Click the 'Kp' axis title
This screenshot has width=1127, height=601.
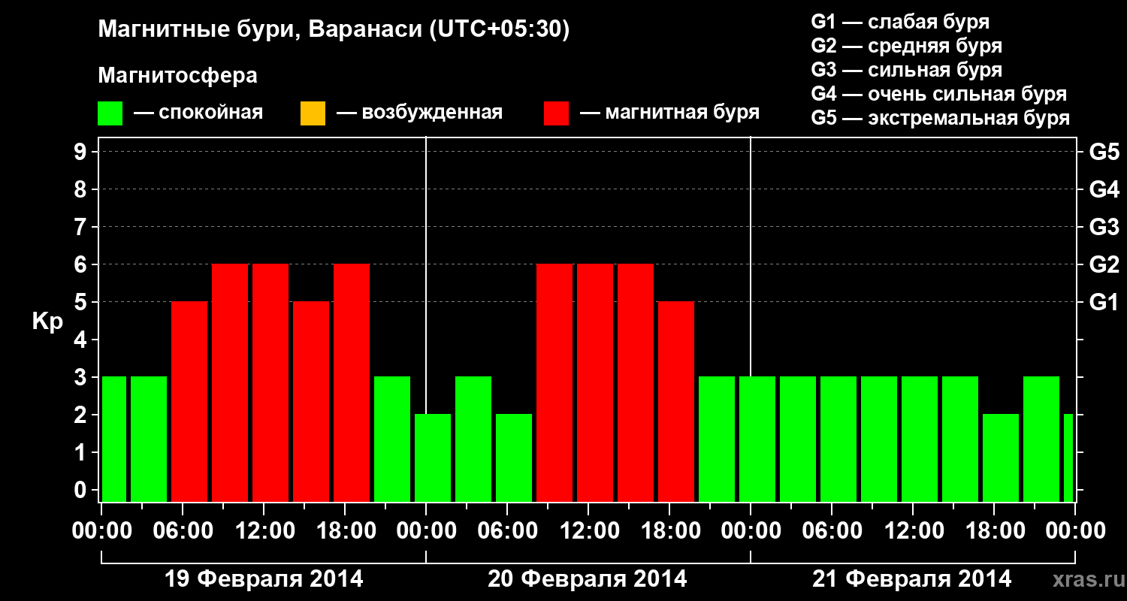click(x=47, y=322)
